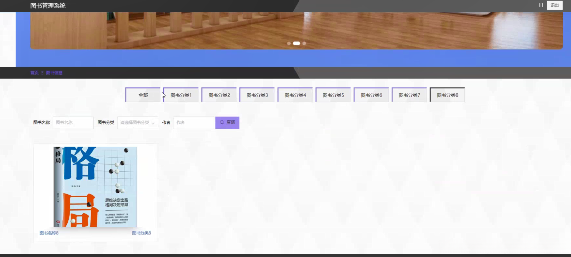Go to 首页 breadcrumb link
The width and height of the screenshot is (571, 257).
tap(35, 73)
